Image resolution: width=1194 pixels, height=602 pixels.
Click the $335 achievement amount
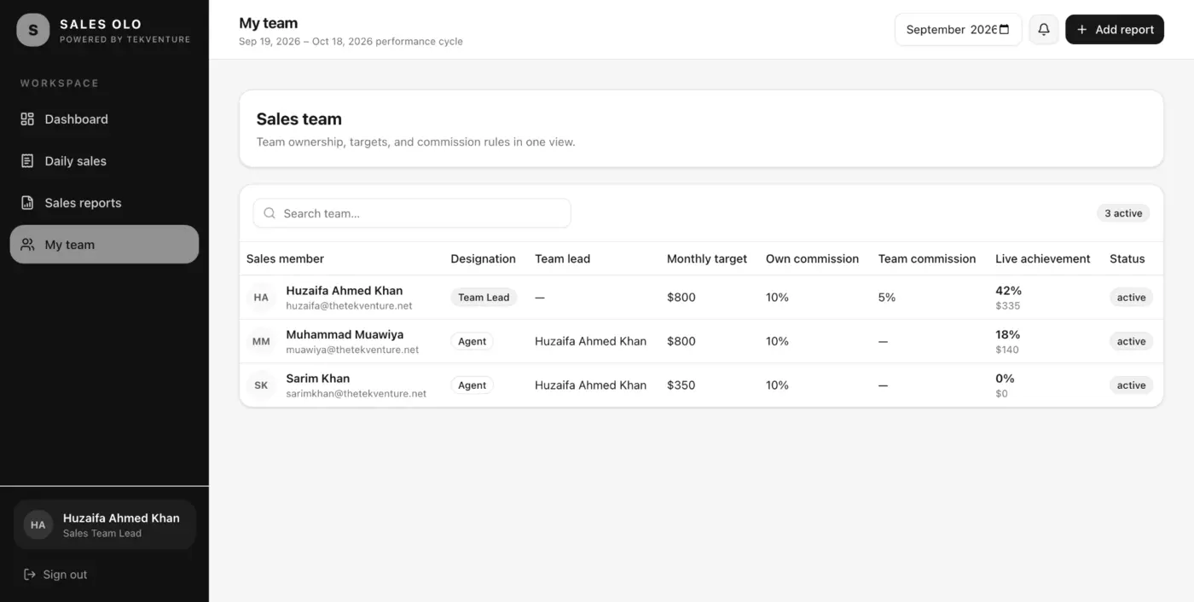pos(1008,306)
